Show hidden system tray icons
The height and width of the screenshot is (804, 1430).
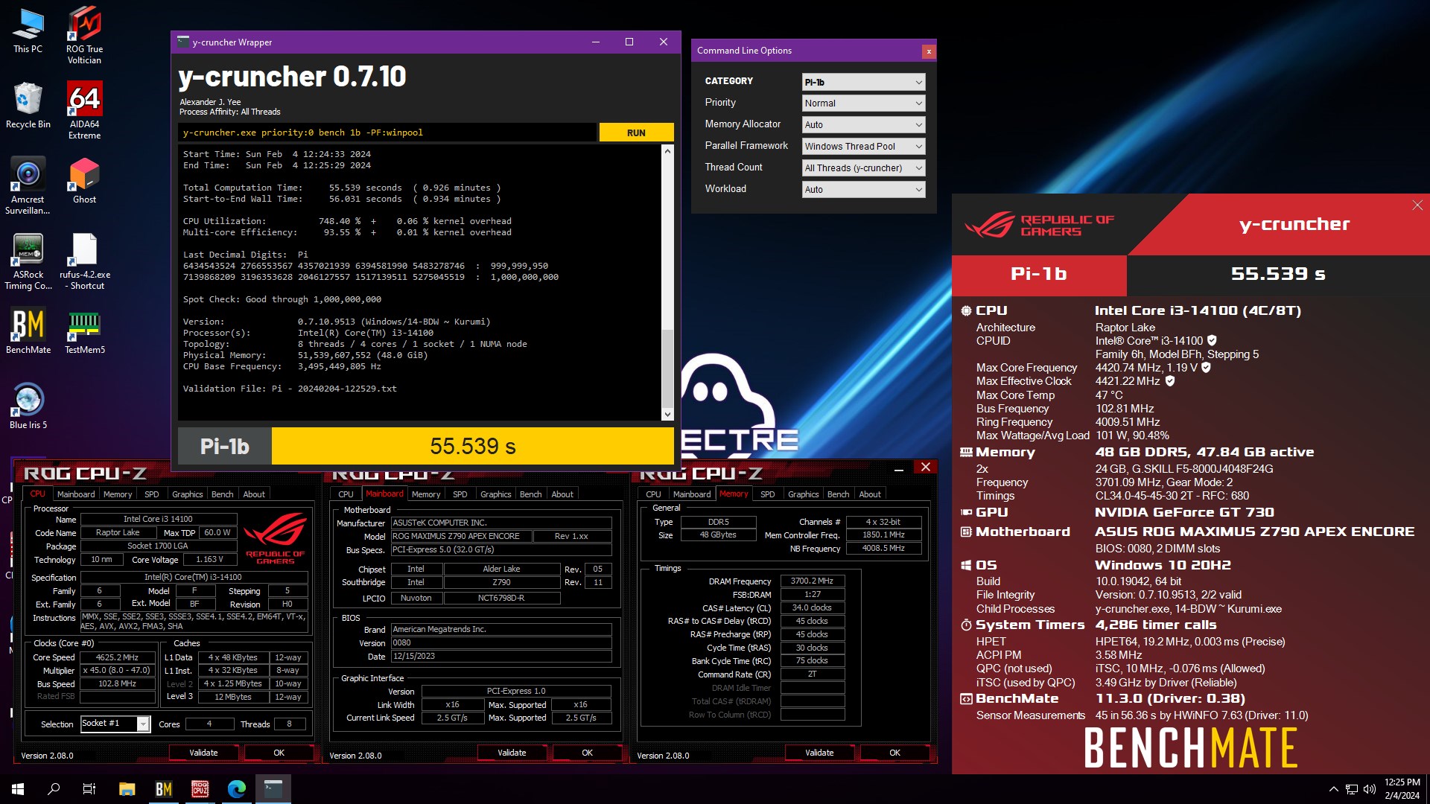1333,789
